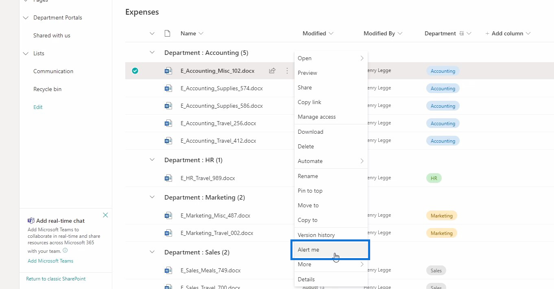The height and width of the screenshot is (289, 554).
Task: Click Word icon of E_Marketing_Travel_002.docx
Action: coord(168,233)
